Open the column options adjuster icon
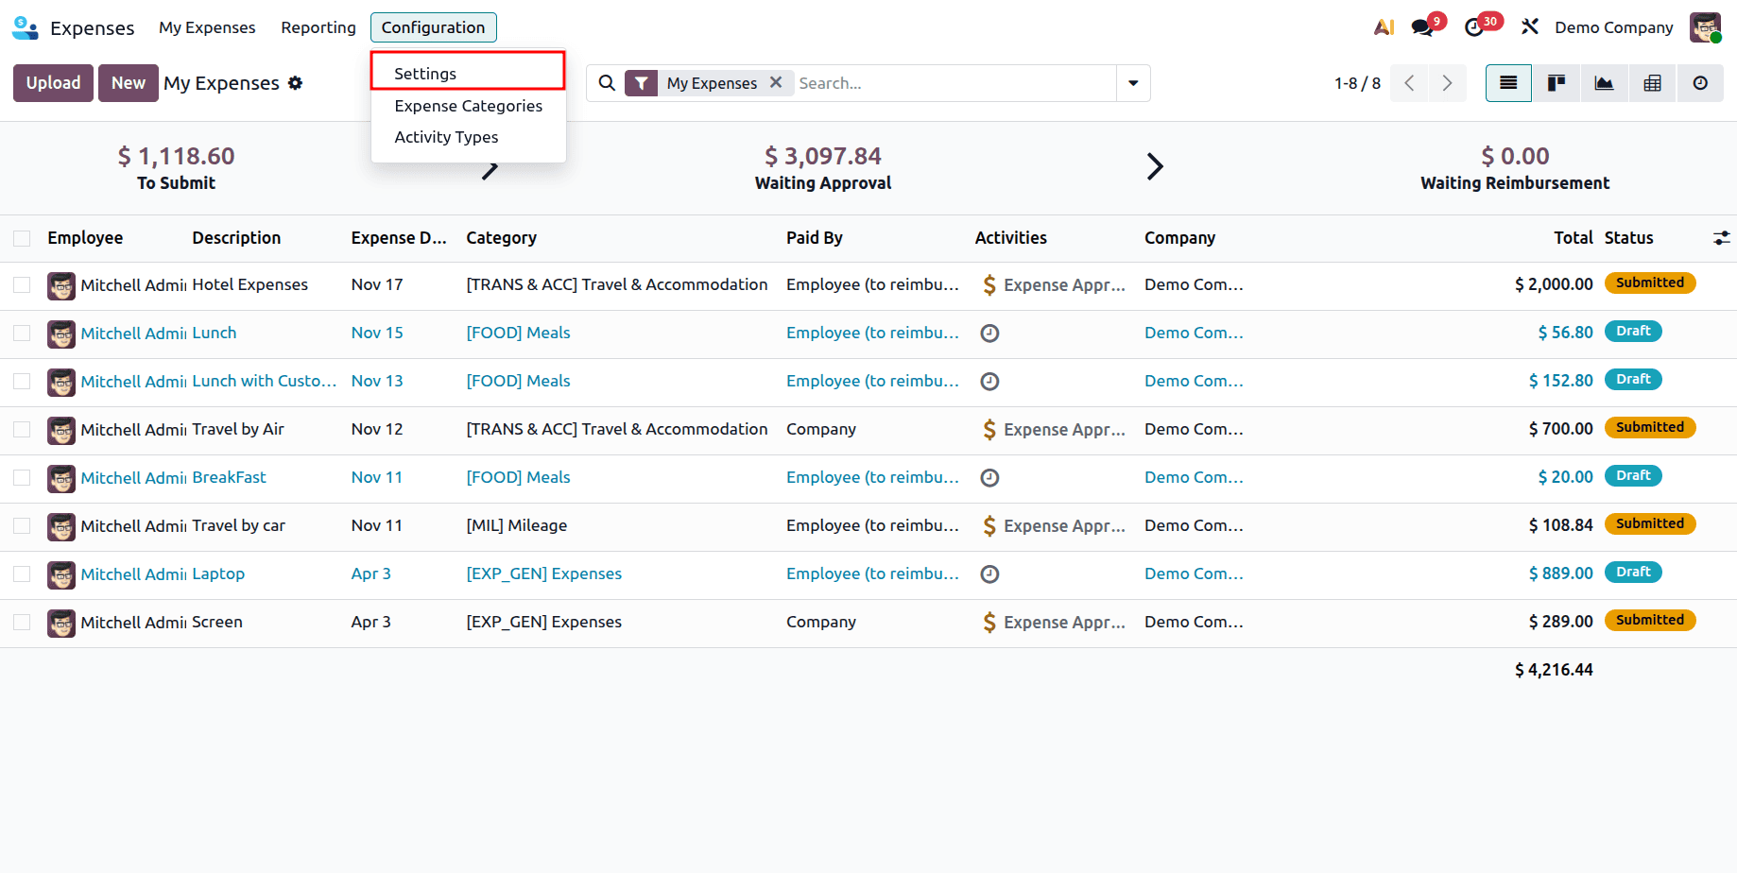 coord(1720,238)
